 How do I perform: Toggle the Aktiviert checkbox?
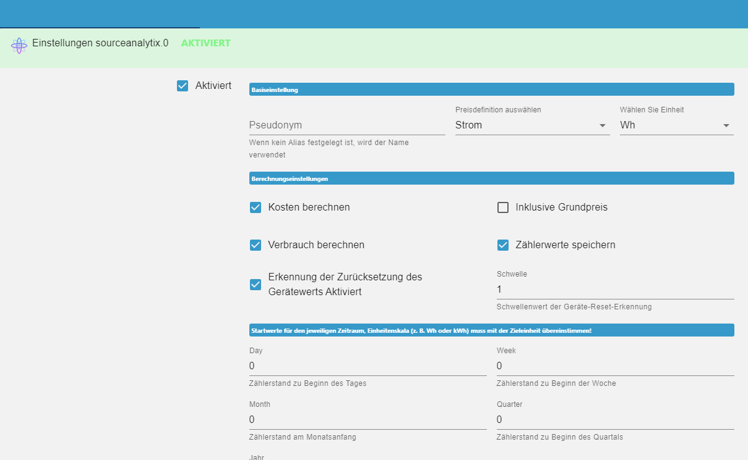(183, 86)
